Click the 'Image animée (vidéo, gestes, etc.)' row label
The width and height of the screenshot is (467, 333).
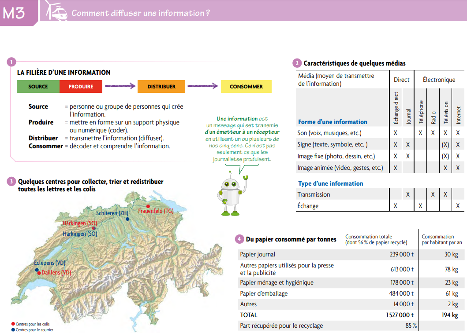(340, 168)
